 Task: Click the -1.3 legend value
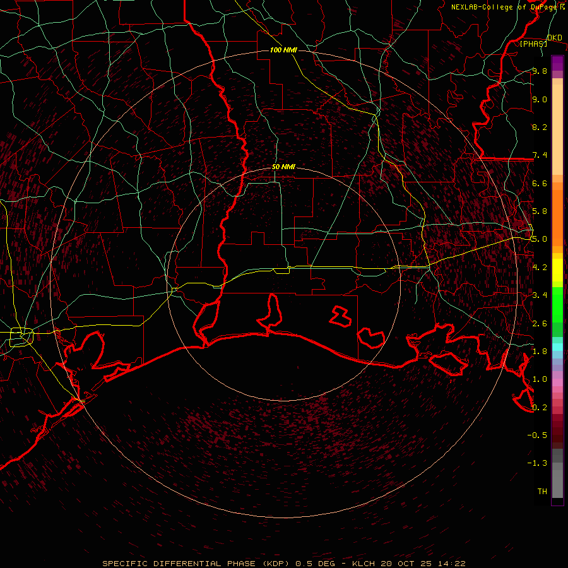tap(537, 463)
